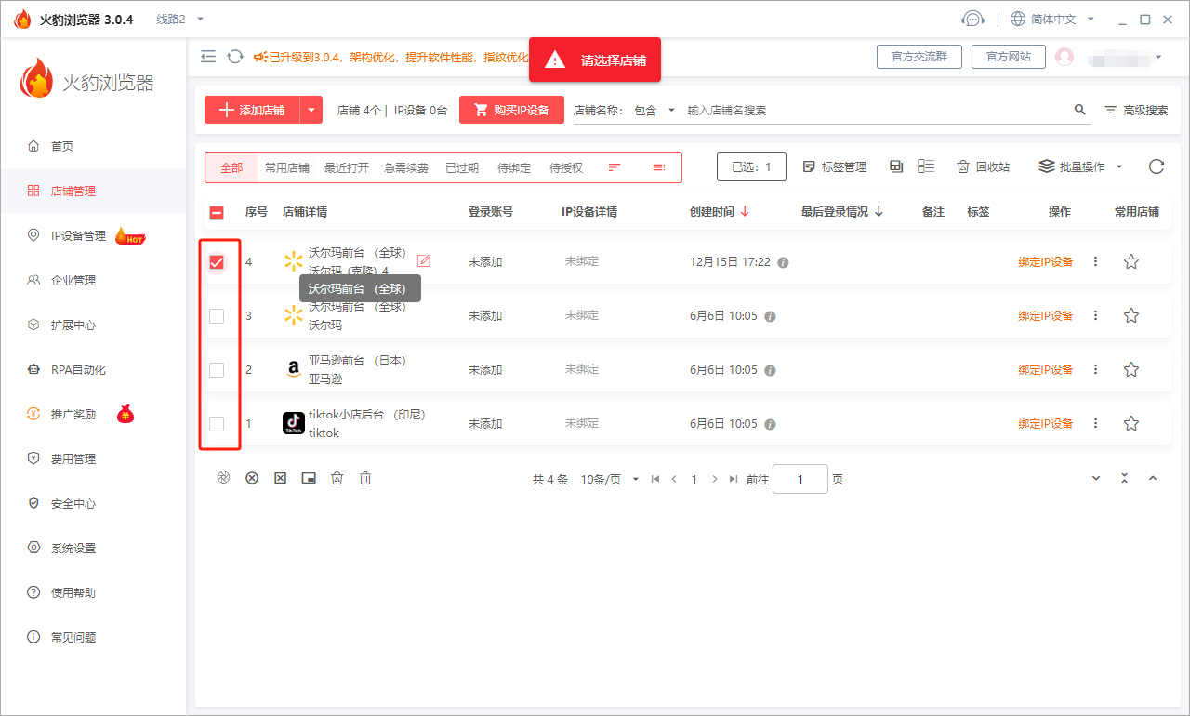Open the 简体中文 language dropdown
1190x716 pixels.
point(1051,20)
